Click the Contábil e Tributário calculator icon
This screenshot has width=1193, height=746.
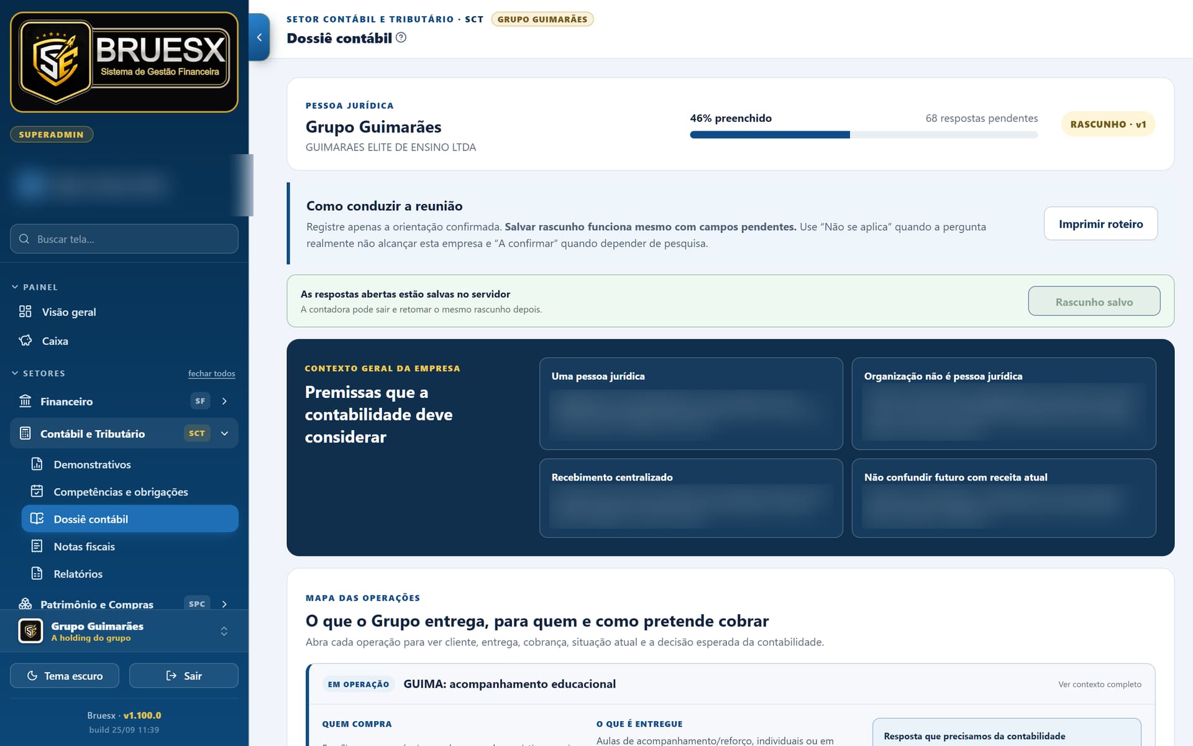click(x=25, y=433)
